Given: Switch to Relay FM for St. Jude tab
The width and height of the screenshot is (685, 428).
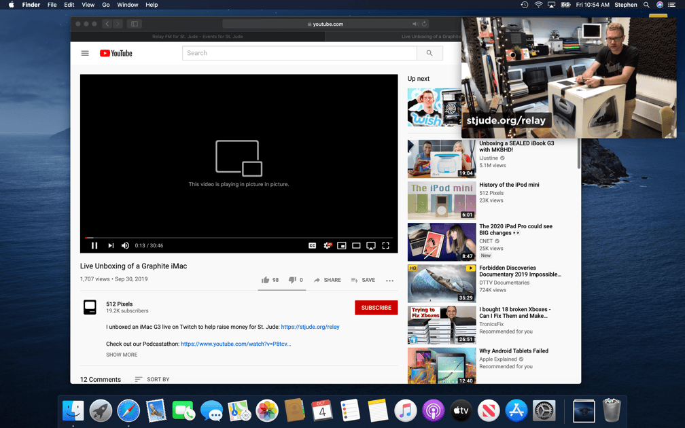Looking at the screenshot, I should [198, 37].
